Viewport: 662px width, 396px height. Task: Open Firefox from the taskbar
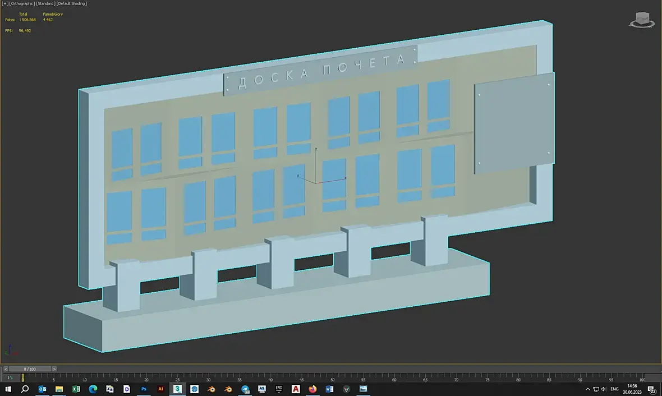click(x=312, y=389)
